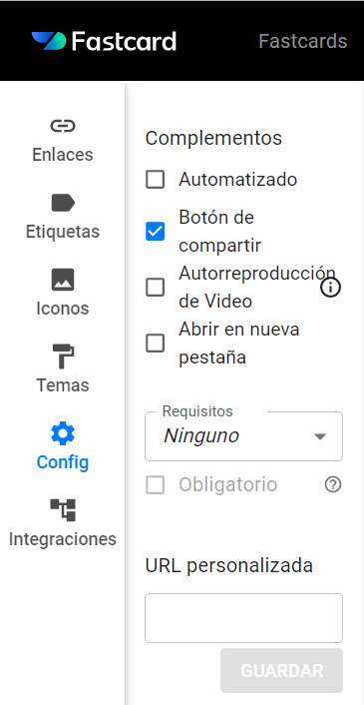The height and width of the screenshot is (705, 364).
Task: Open the Integraciones tree icon
Action: click(x=63, y=510)
